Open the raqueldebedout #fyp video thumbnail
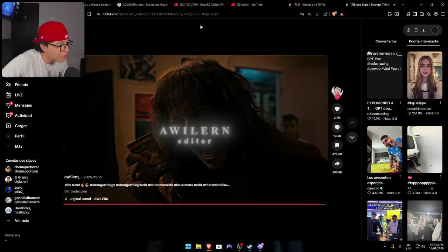 tap(425, 75)
